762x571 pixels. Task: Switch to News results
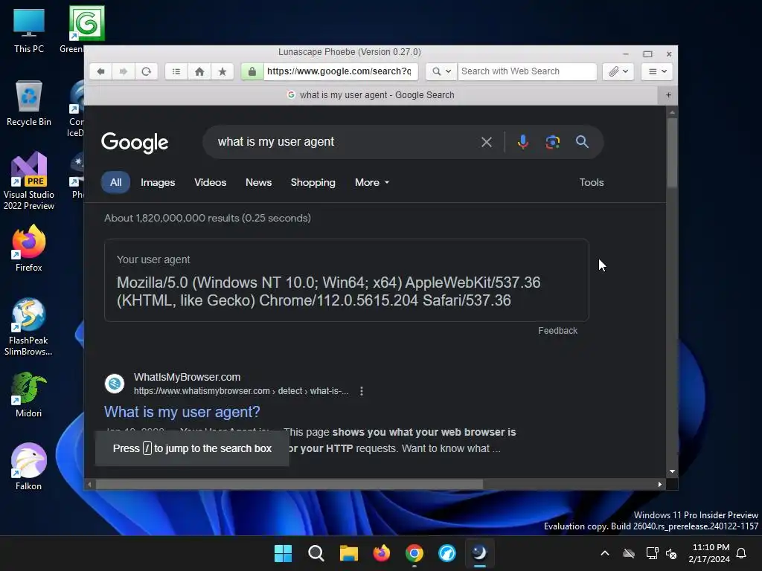(x=258, y=183)
